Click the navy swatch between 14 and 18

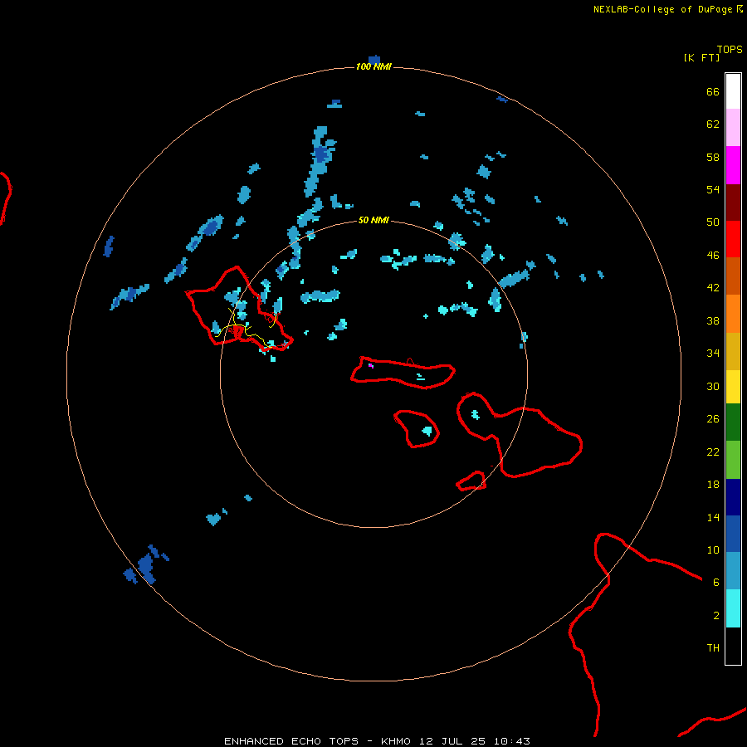click(733, 497)
